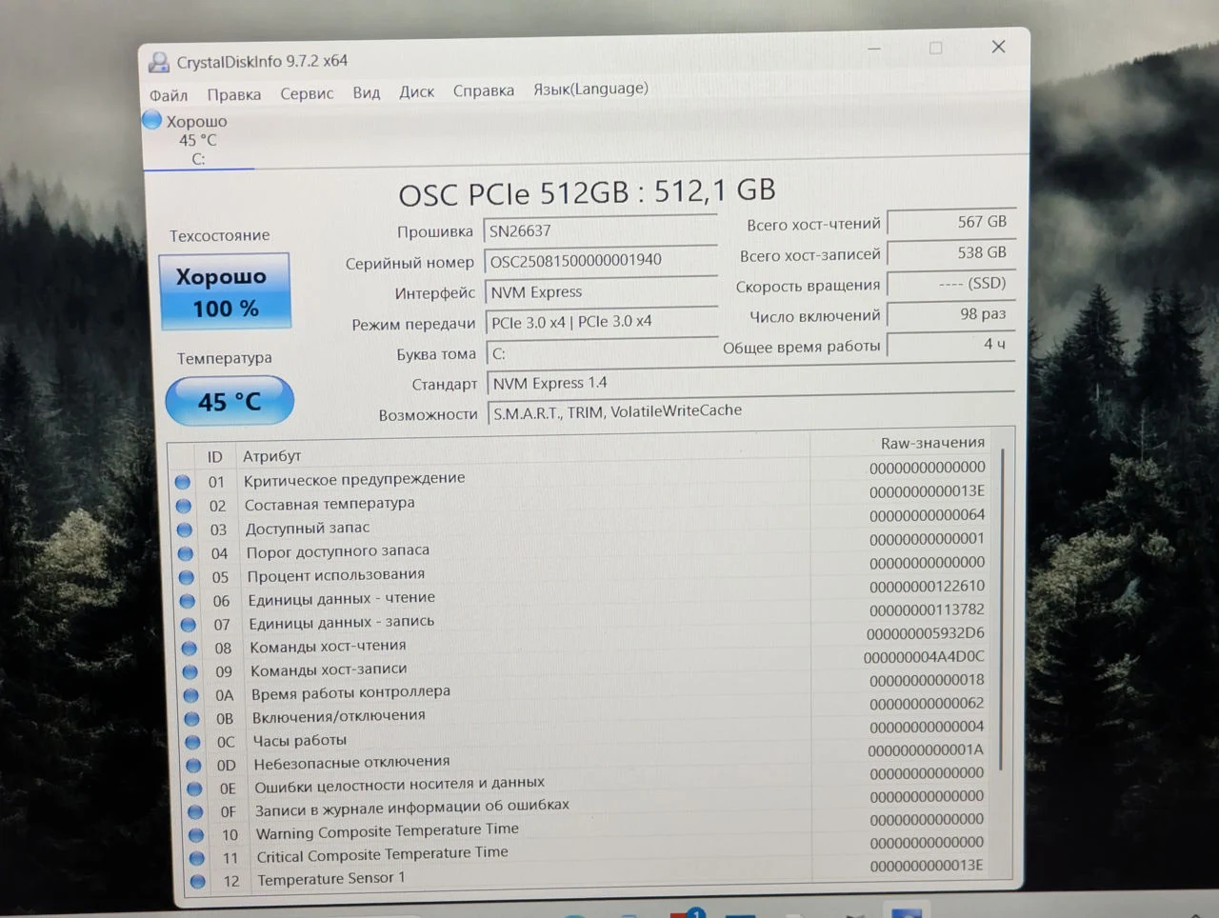The height and width of the screenshot is (918, 1219).
Task: Open the Вид menu
Action: click(367, 92)
